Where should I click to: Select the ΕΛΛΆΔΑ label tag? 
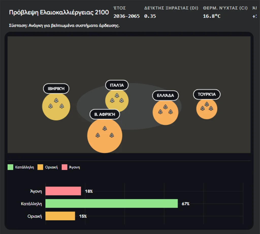coord(165,95)
